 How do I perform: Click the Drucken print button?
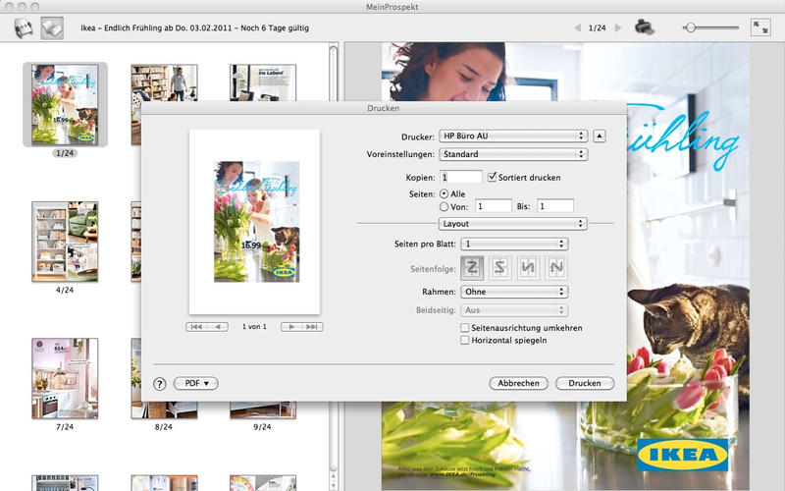tap(585, 383)
